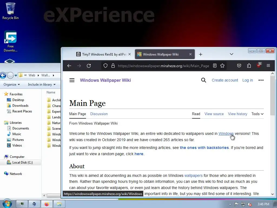Click the site security padlock icon
Image resolution: width=277 pixels, height=208 pixels.
tap(113, 66)
